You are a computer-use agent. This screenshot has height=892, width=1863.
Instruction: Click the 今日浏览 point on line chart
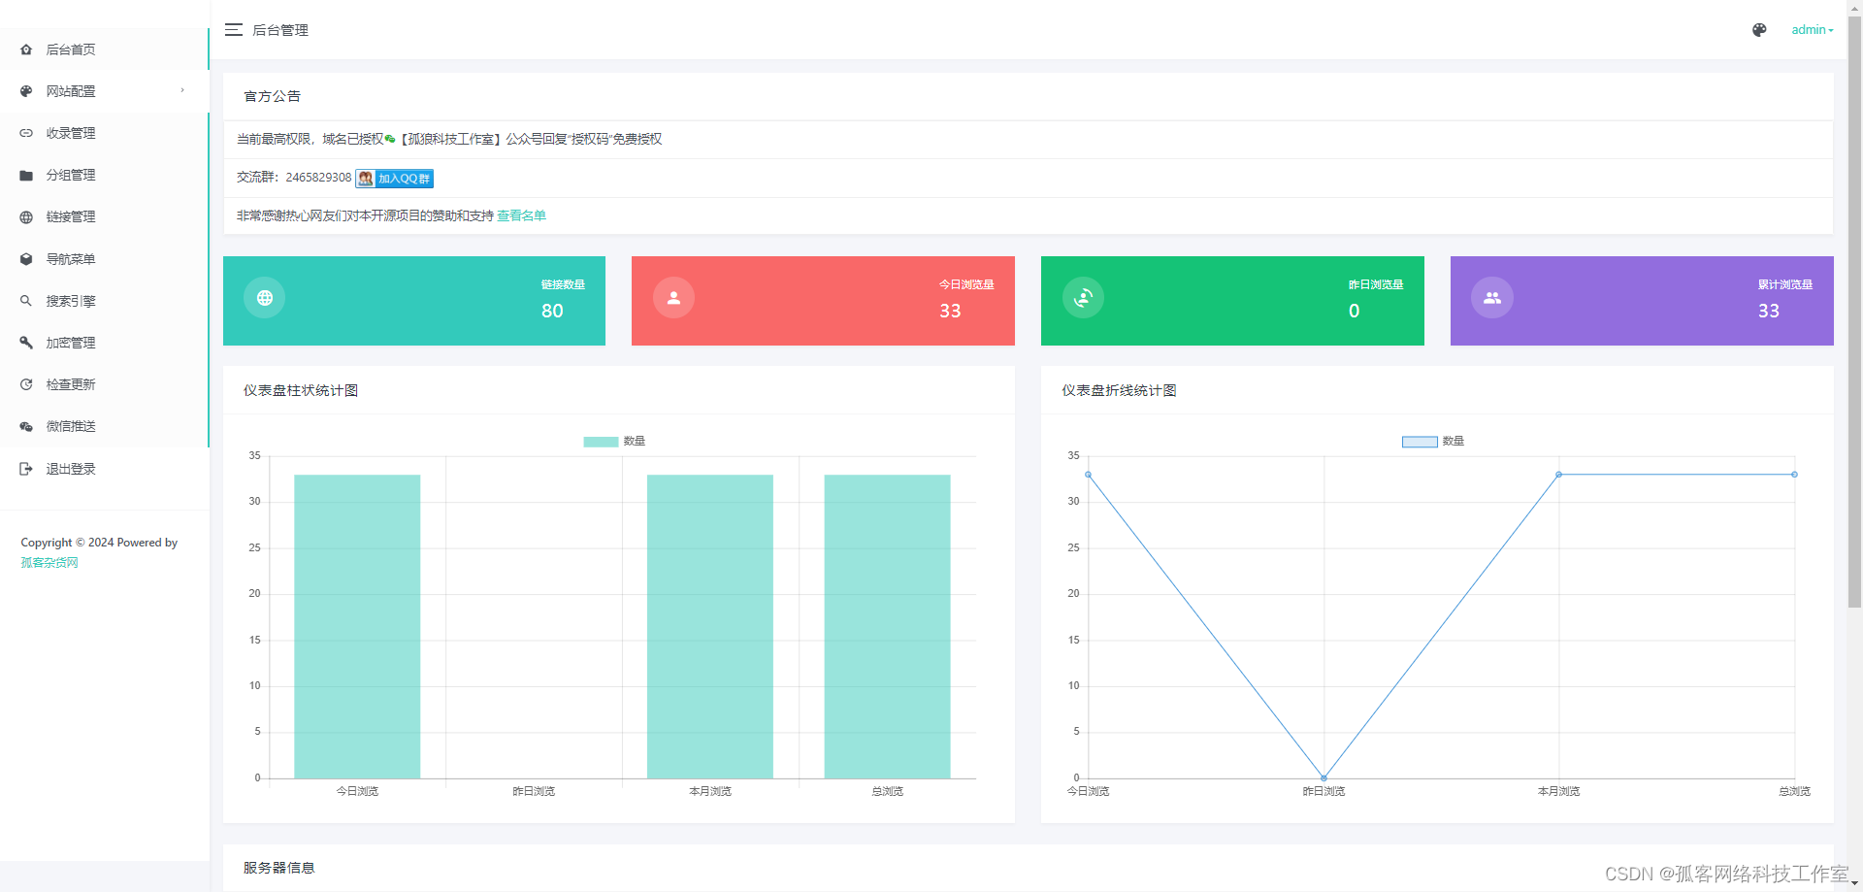[1088, 475]
